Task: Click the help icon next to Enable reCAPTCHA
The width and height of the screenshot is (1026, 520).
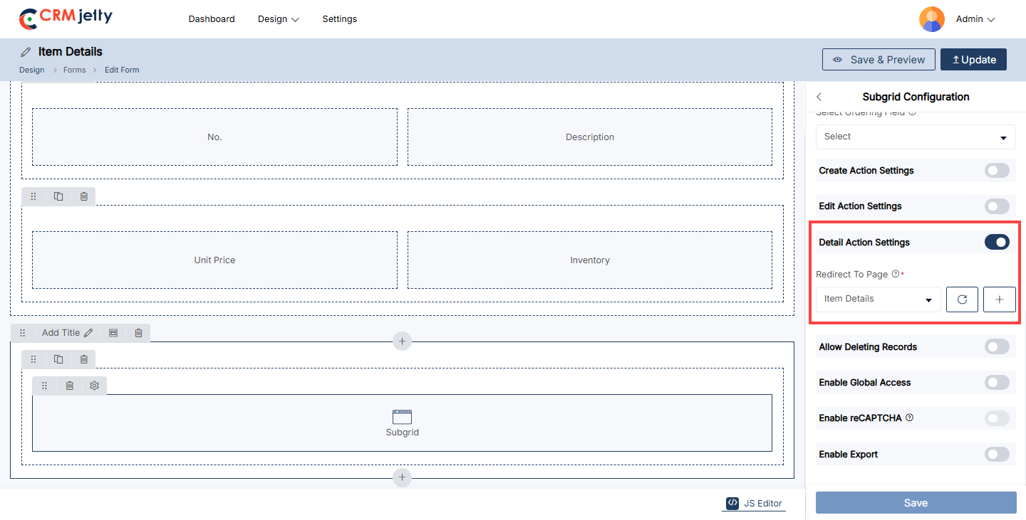Action: click(x=909, y=418)
